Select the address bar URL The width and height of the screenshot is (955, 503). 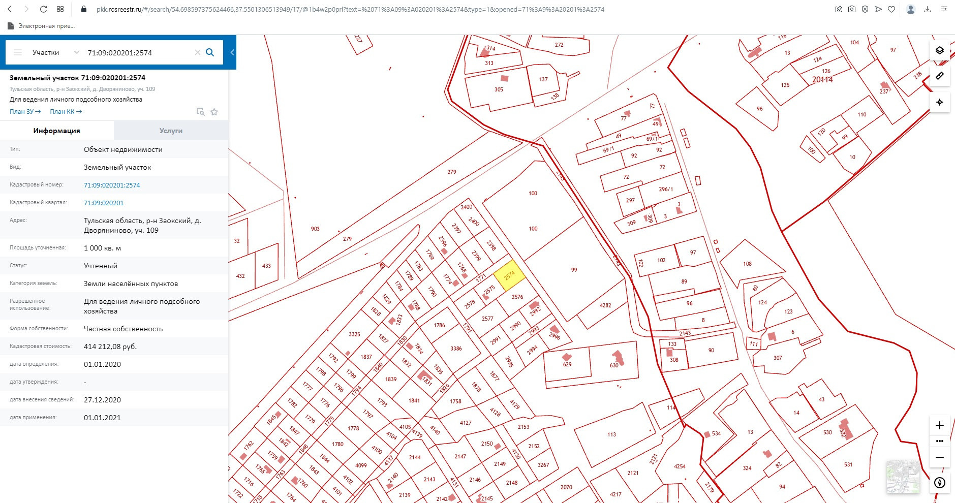pos(350,9)
